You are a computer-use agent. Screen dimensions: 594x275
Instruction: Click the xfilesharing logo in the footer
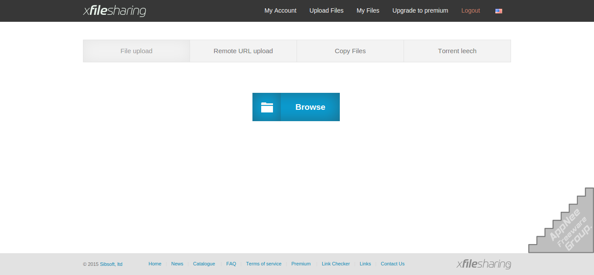coord(484,264)
